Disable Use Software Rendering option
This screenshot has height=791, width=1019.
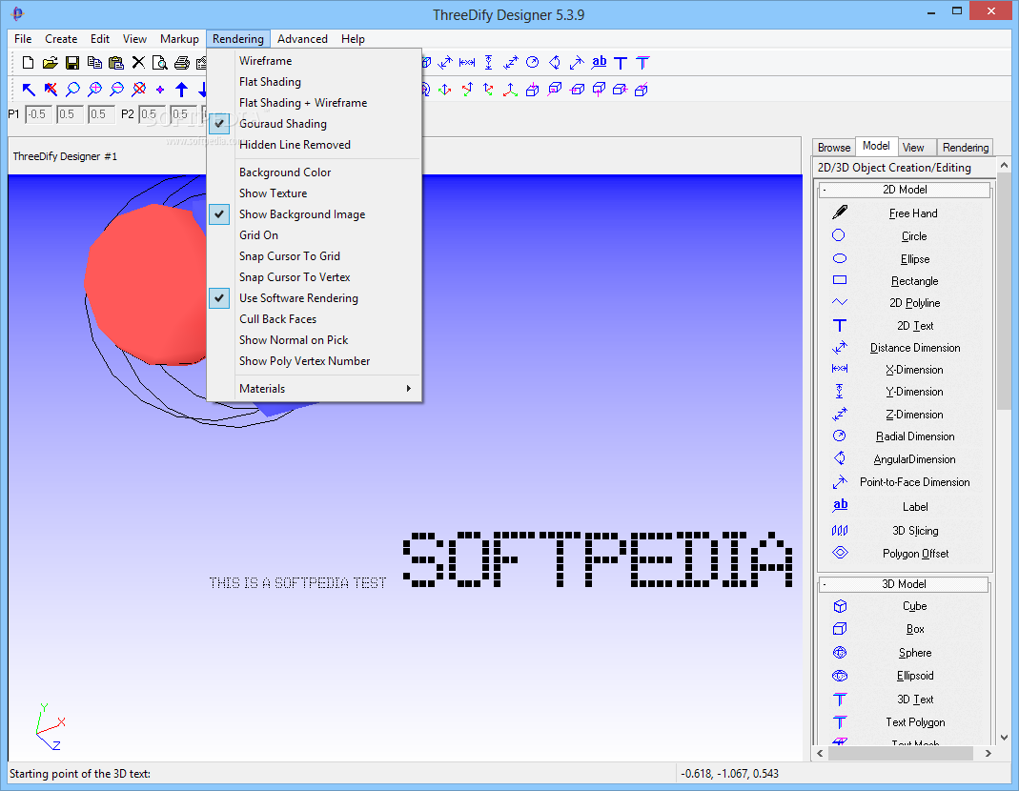(x=315, y=297)
